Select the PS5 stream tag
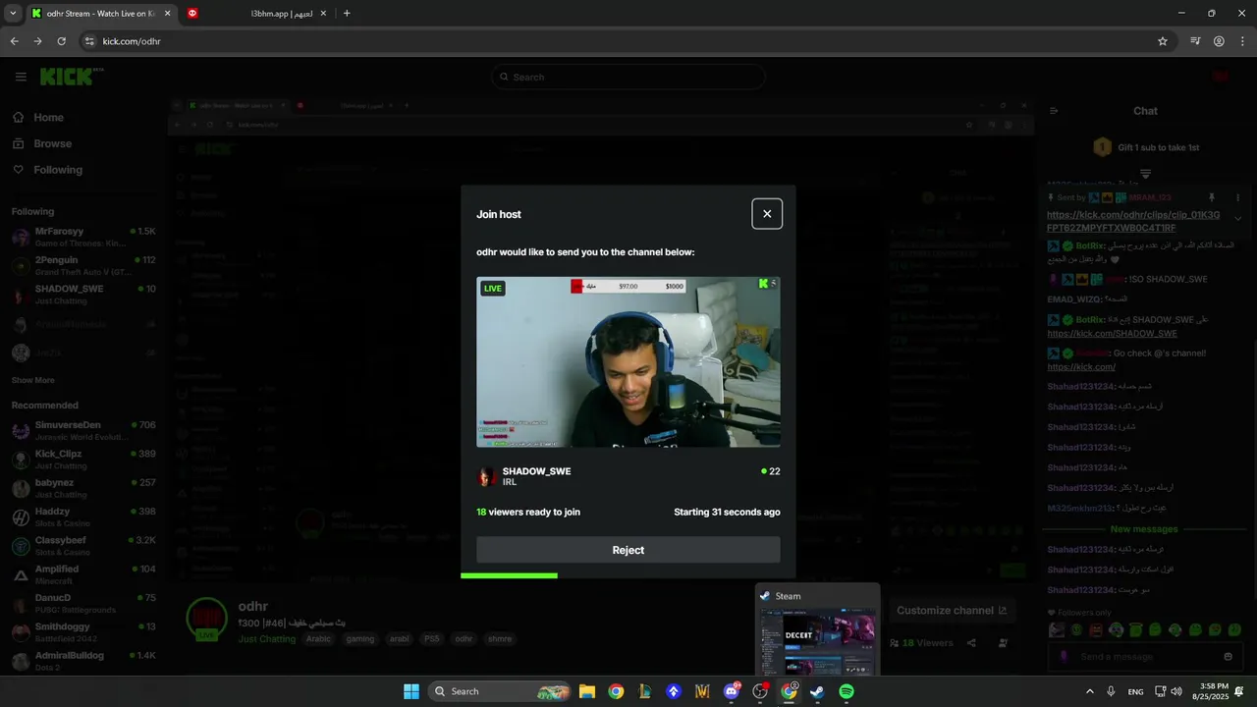 431,638
